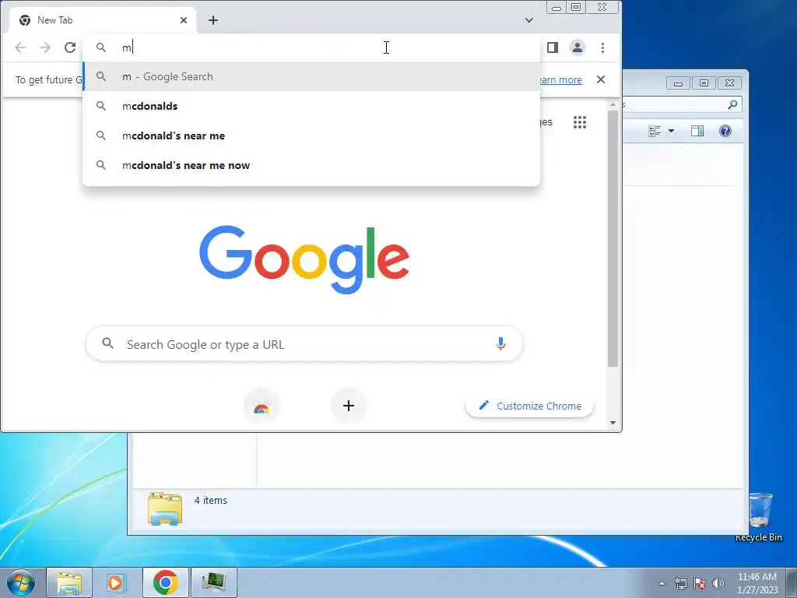This screenshot has width=797, height=598.
Task: Open the Action Center flag icon
Action: point(700,583)
